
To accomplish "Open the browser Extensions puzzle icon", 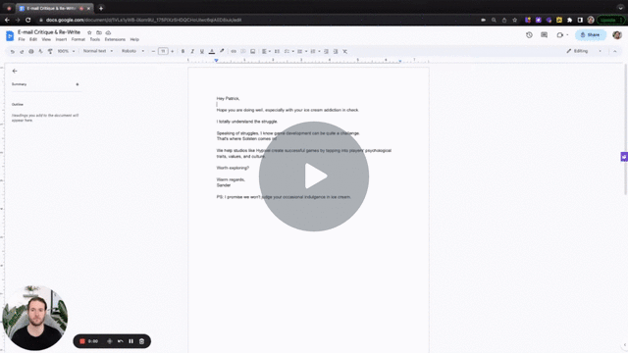I will (569, 20).
